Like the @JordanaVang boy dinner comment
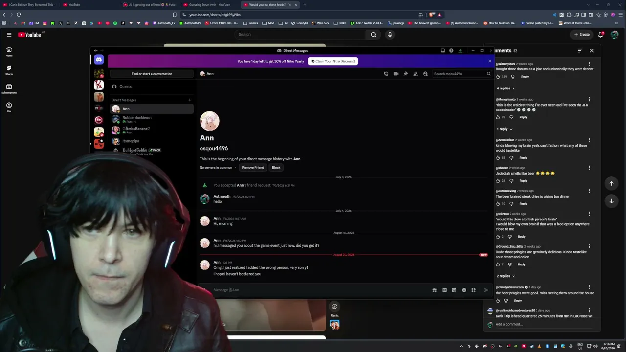This screenshot has width=626, height=352. point(498,204)
